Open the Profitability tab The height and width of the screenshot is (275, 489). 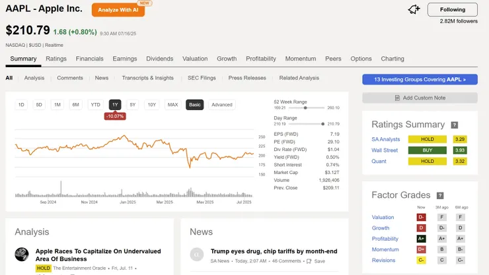coord(261,59)
